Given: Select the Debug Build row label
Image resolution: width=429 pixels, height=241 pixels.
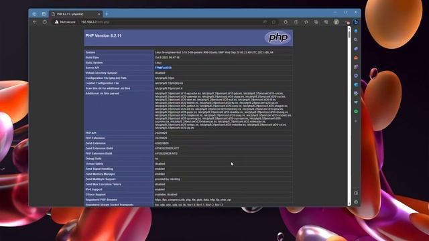Looking at the screenshot, I should pos(93,159).
